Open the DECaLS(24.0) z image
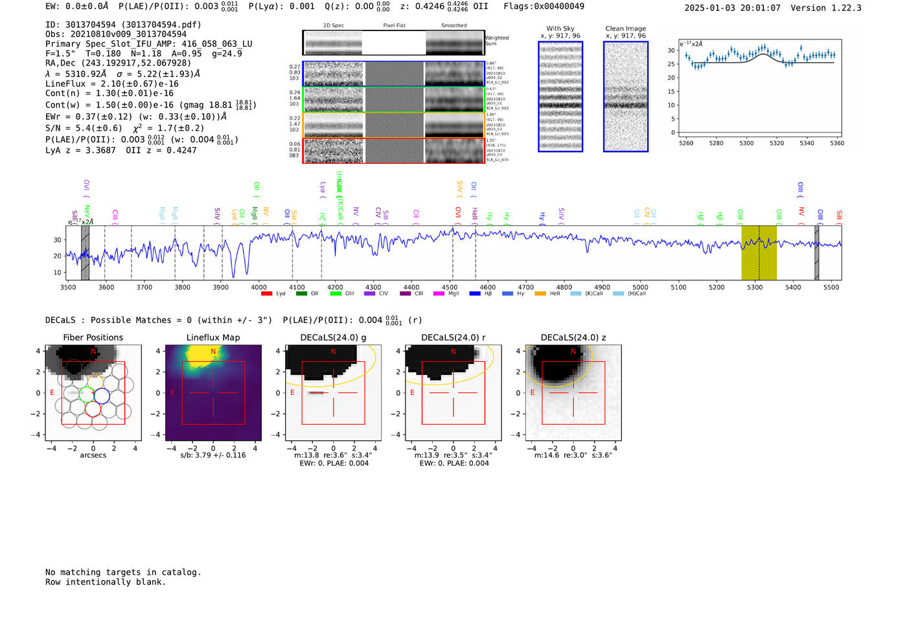The width and height of the screenshot is (907, 617). point(573,392)
